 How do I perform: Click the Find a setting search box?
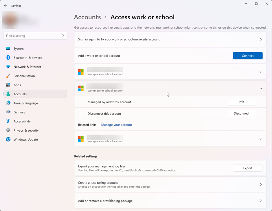[x=35, y=36]
